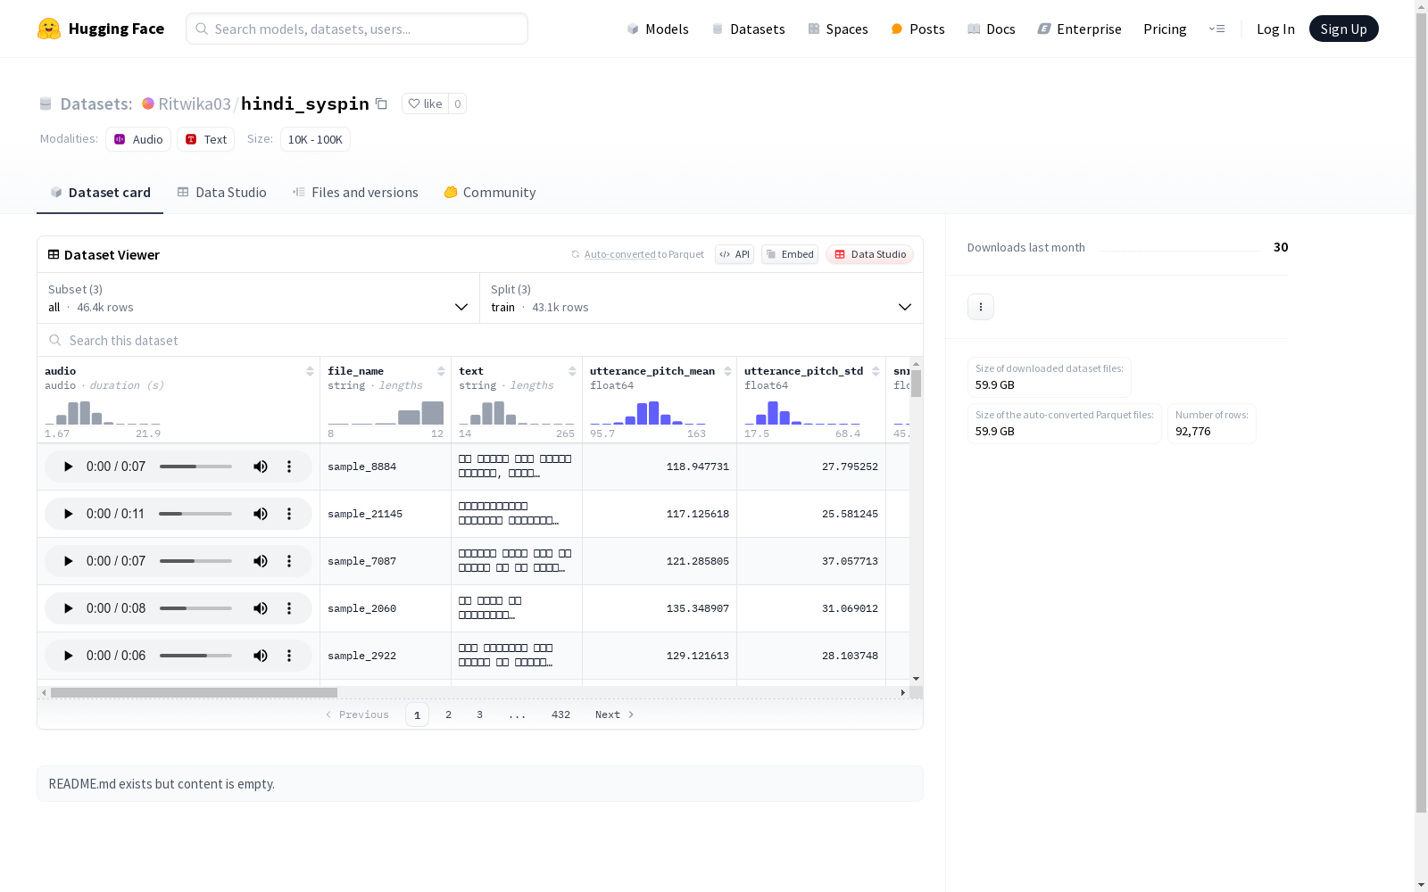The image size is (1428, 892).
Task: Copy dataset name with copy icon
Action: [x=381, y=103]
